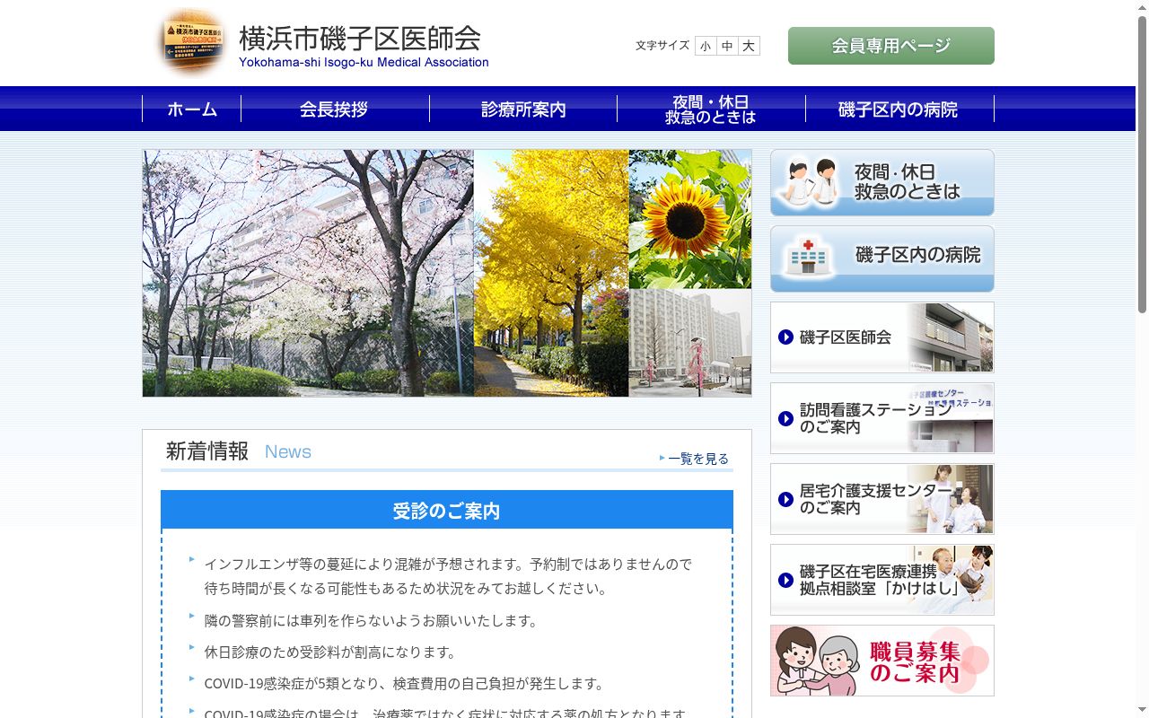Click text 休日診療のため受診料が割高になります
The height and width of the screenshot is (718, 1149).
pyautogui.click(x=330, y=652)
